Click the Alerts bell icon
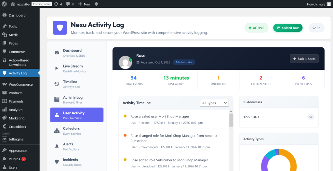The width and height of the screenshot is (333, 171). pyautogui.click(x=57, y=146)
